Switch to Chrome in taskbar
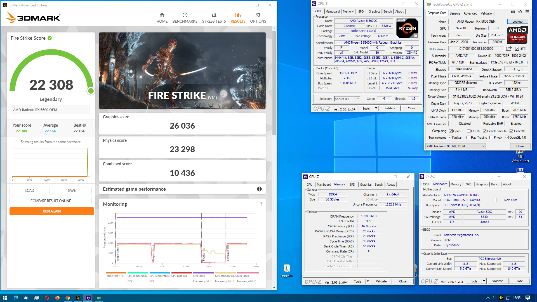 (x=68, y=298)
